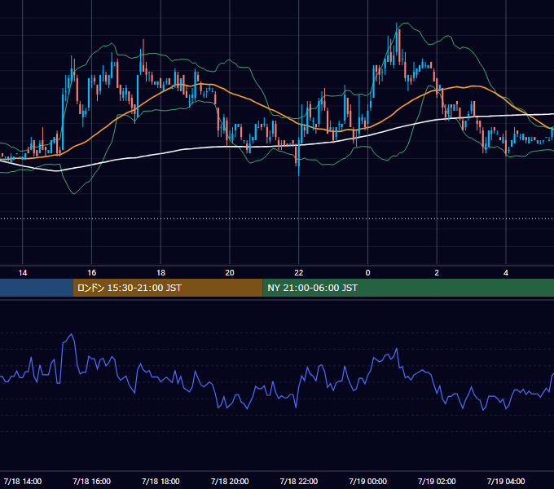Select the ロンドン 15:30-21:00 JST session bar

tap(168, 288)
